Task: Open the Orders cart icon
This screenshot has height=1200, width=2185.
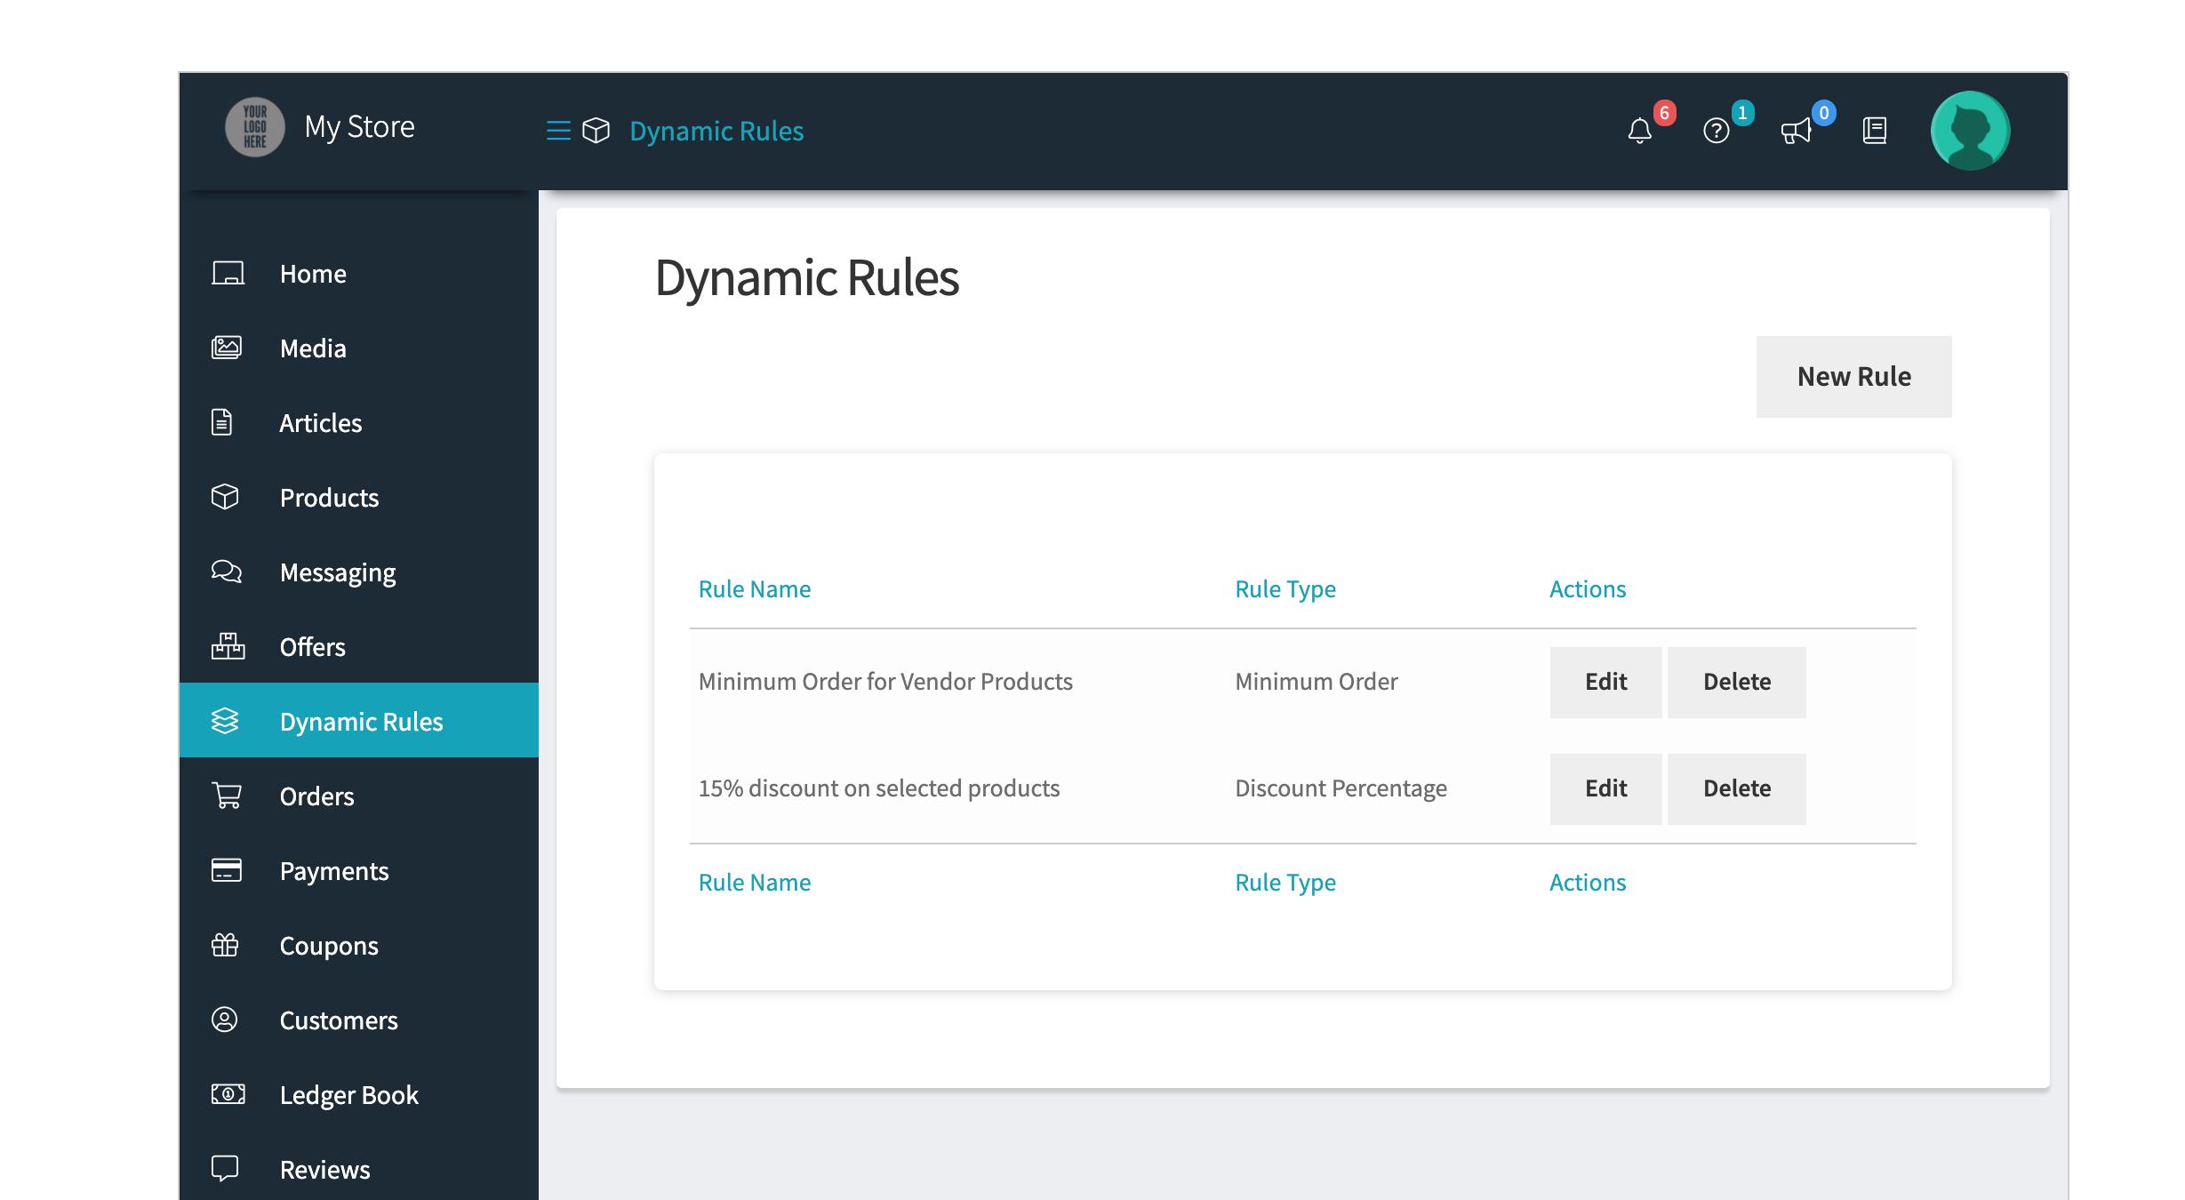Action: [x=227, y=796]
